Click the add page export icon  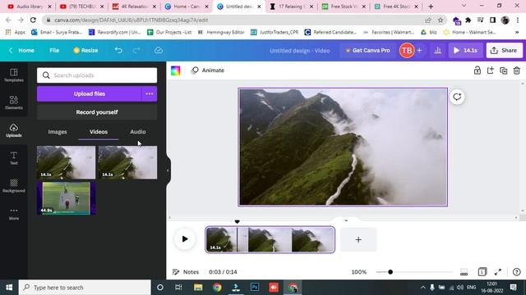coord(491,70)
